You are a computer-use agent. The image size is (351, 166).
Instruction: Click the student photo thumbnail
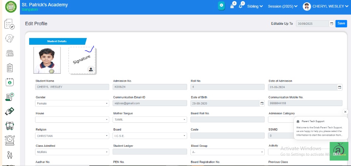[47, 60]
